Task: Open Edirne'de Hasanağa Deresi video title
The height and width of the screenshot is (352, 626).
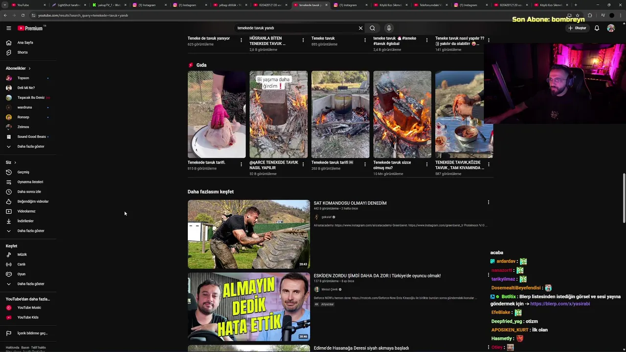Action: tap(361, 348)
